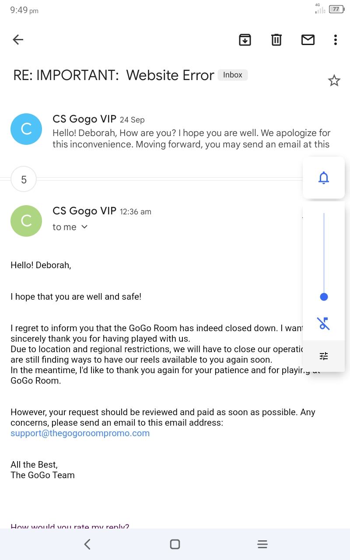Image resolution: width=350 pixels, height=560 pixels.
Task: Delete this email with trash icon
Action: point(276,40)
